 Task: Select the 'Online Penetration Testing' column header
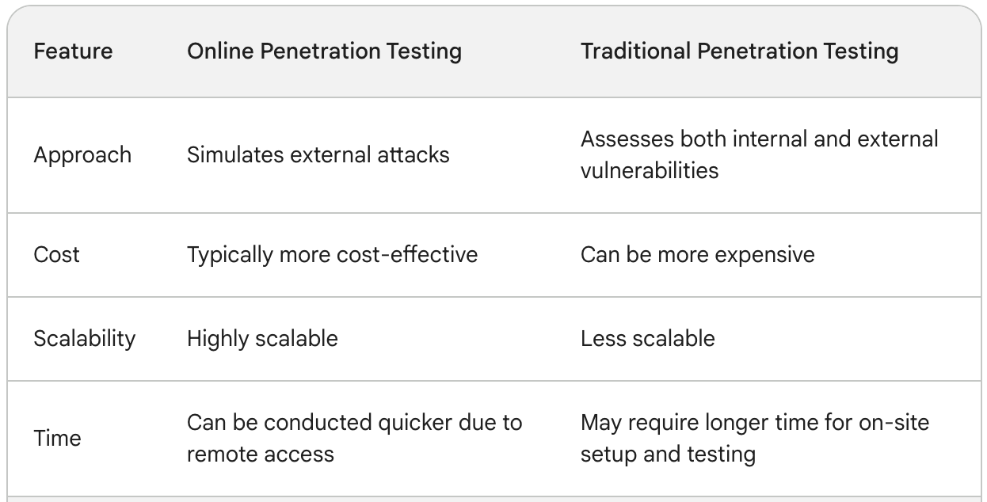point(324,52)
